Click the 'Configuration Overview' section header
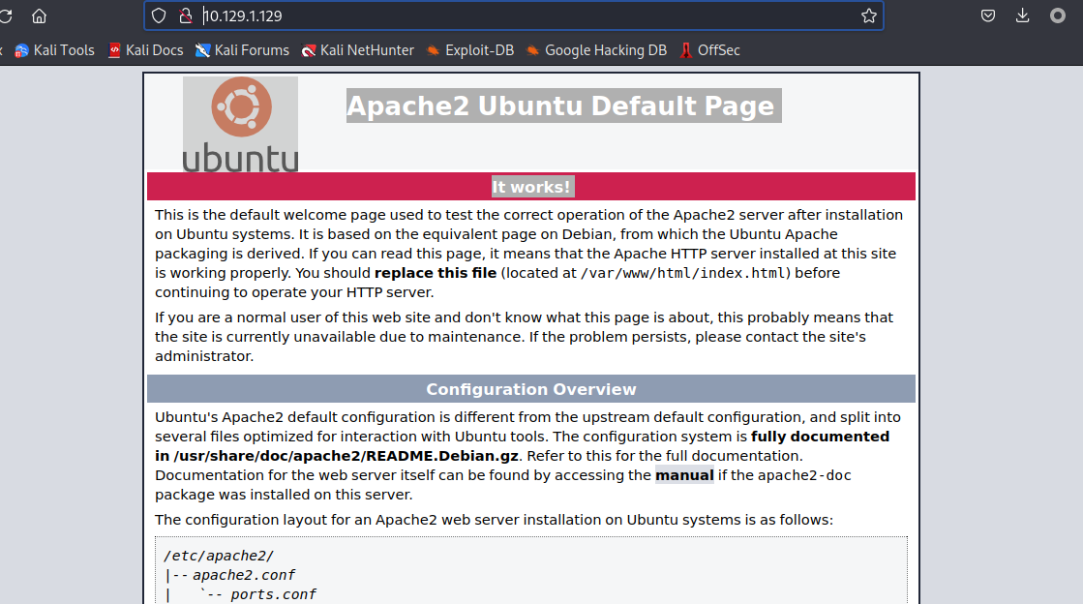The width and height of the screenshot is (1083, 604). (x=531, y=389)
